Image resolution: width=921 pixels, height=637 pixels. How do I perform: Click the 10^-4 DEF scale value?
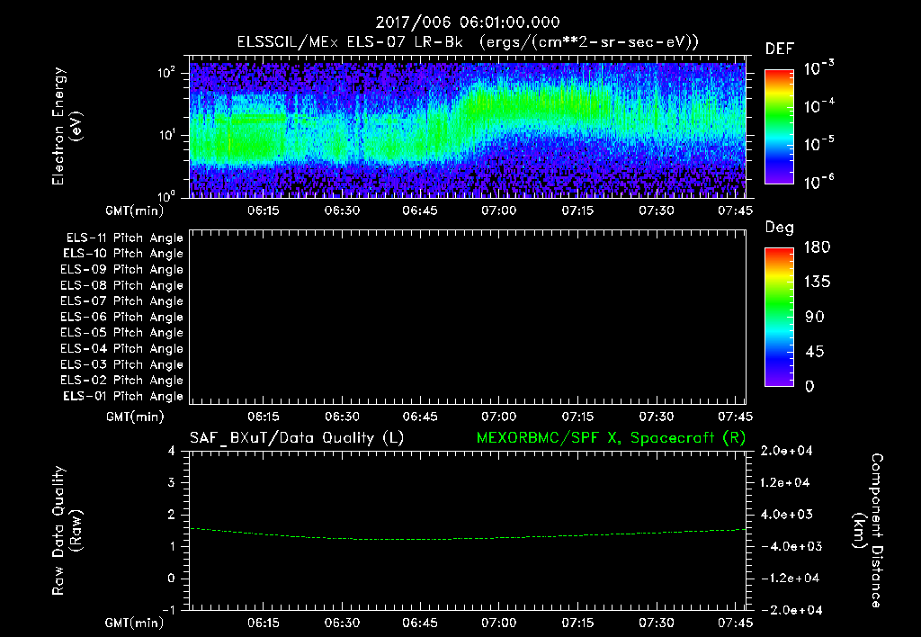(818, 106)
